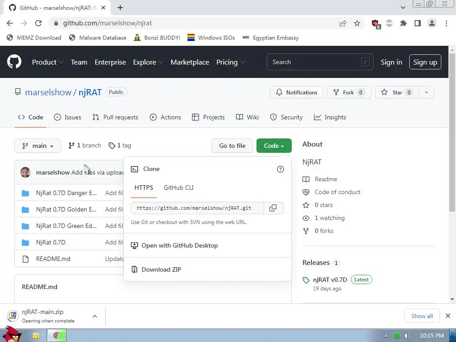This screenshot has height=342, width=456.
Task: Click the marselshow owner link
Action: (48, 92)
